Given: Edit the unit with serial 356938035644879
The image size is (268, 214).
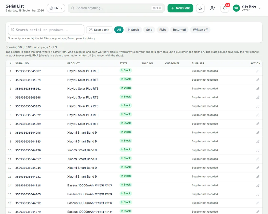Looking at the screenshot, I should click(258, 212).
